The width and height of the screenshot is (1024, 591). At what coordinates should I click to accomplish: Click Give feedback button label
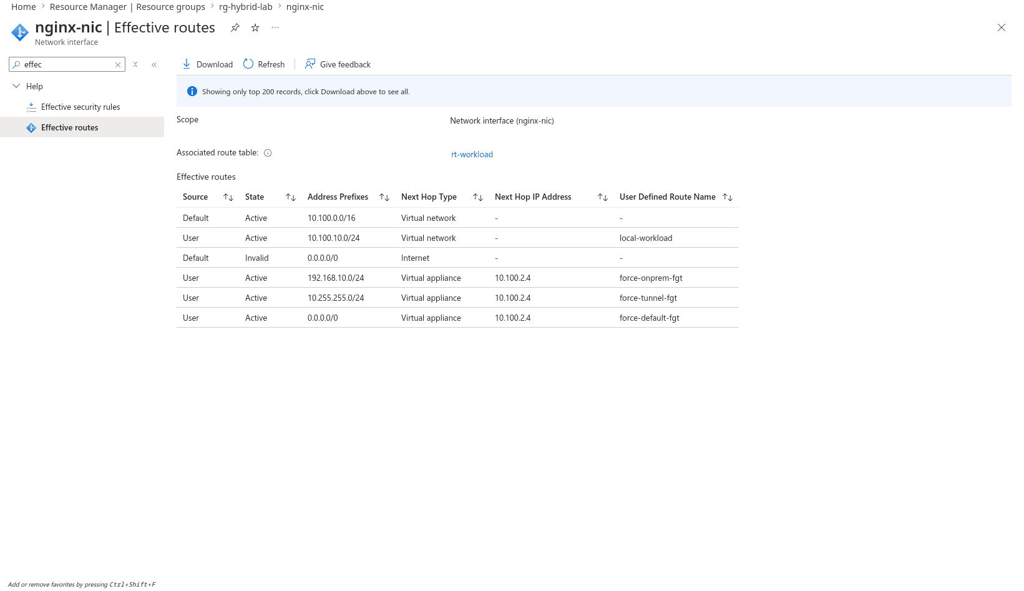(345, 64)
